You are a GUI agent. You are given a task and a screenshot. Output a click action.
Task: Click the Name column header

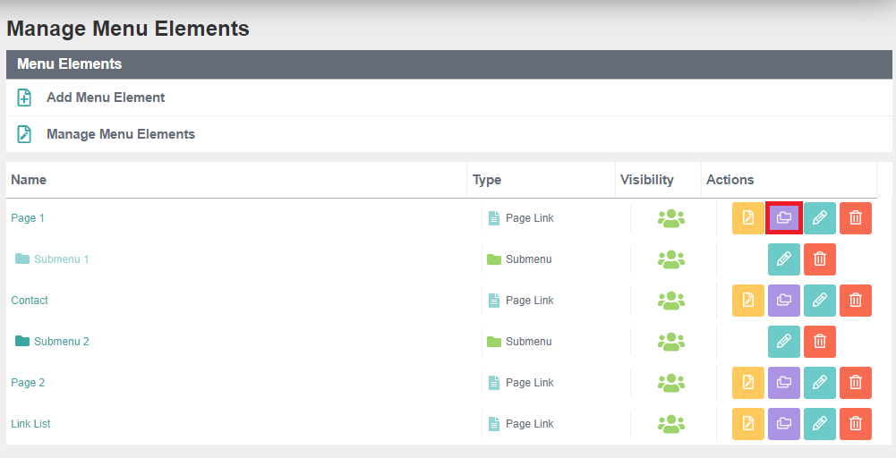click(29, 180)
